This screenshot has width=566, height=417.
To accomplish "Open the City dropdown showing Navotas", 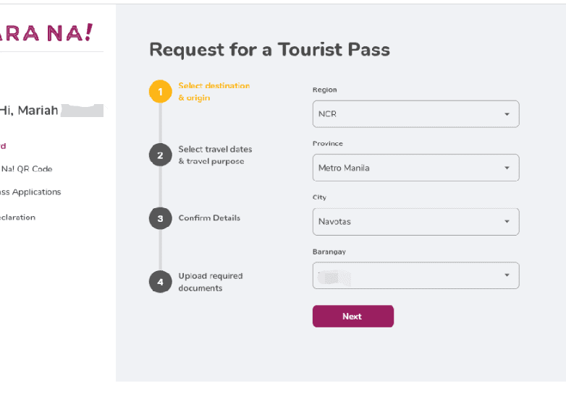I will tap(415, 221).
